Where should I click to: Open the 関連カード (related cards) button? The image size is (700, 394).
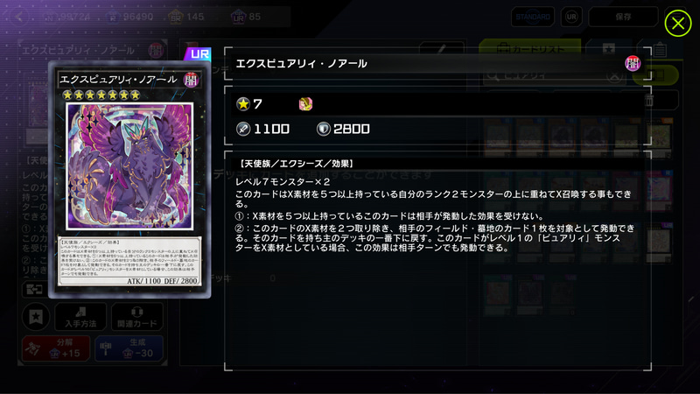pos(137,317)
